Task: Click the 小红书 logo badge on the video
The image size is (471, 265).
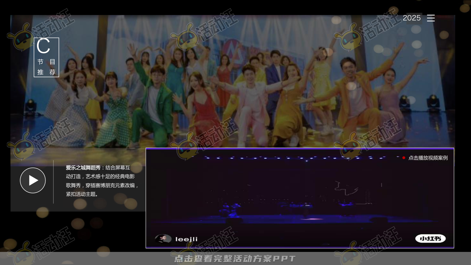Action: pyautogui.click(x=430, y=238)
